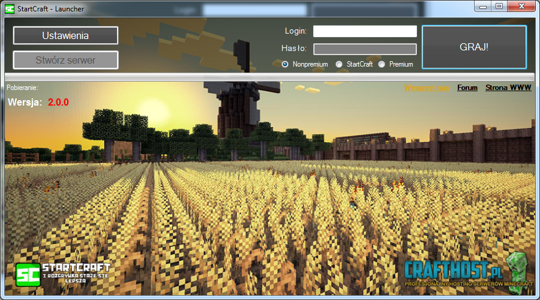Close the StartCraft Launcher window
Viewport: 540px width, 300px height.
click(521, 6)
